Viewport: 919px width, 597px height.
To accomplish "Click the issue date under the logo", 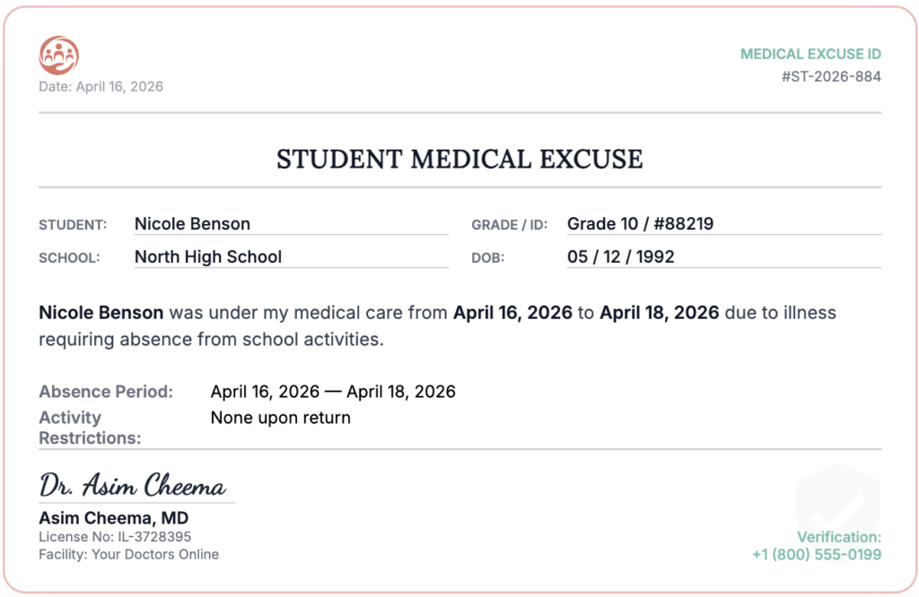I will (101, 87).
